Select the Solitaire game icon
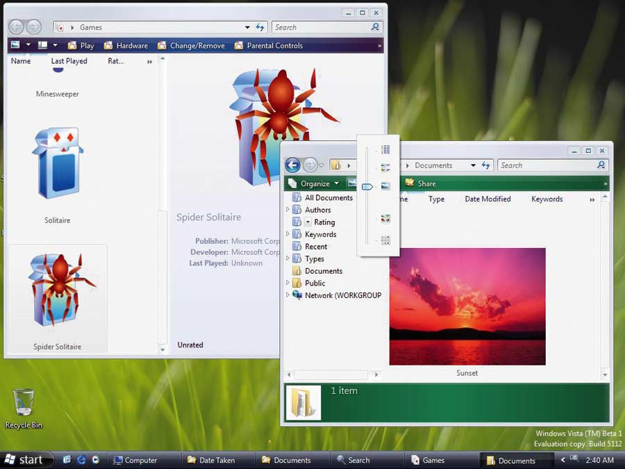 [x=58, y=165]
